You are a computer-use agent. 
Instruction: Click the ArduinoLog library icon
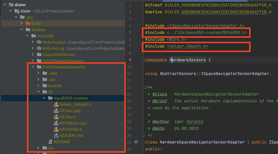[39, 48]
